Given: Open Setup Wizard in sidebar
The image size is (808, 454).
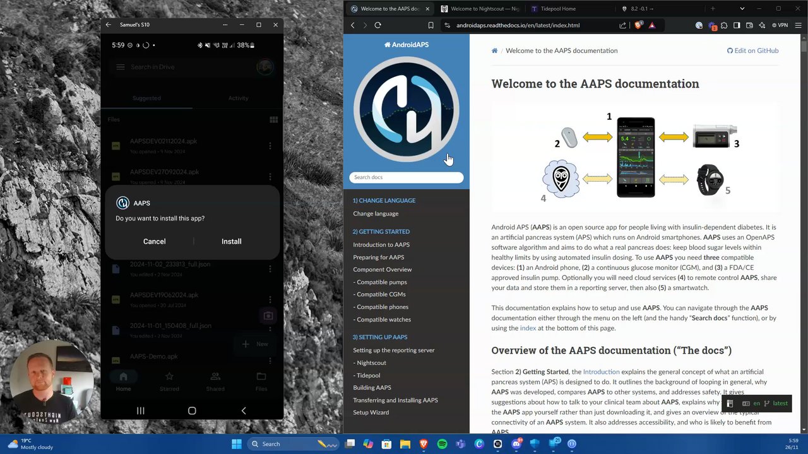Looking at the screenshot, I should 371,412.
